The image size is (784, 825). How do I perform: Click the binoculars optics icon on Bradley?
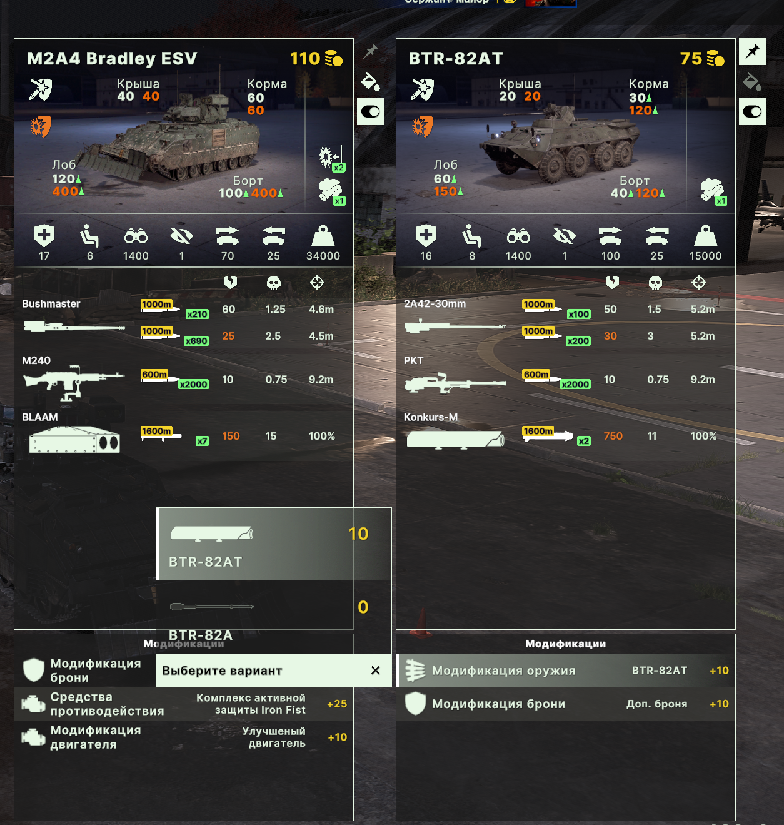(136, 236)
